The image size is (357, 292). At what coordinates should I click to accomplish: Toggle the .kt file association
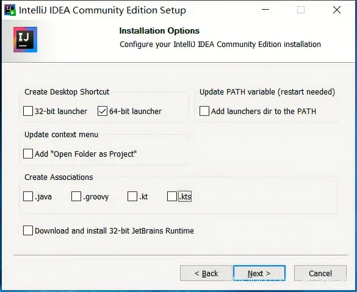point(132,196)
